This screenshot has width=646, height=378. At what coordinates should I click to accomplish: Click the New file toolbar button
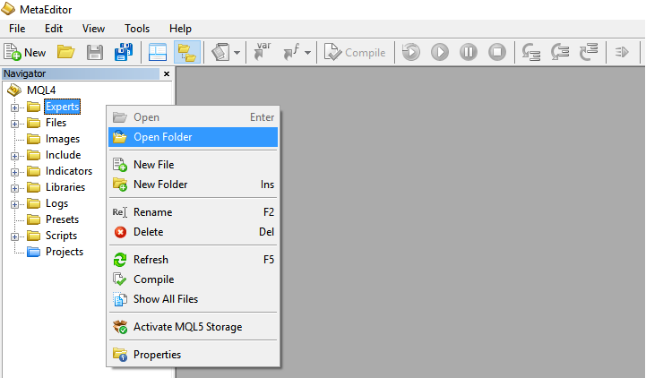click(25, 52)
